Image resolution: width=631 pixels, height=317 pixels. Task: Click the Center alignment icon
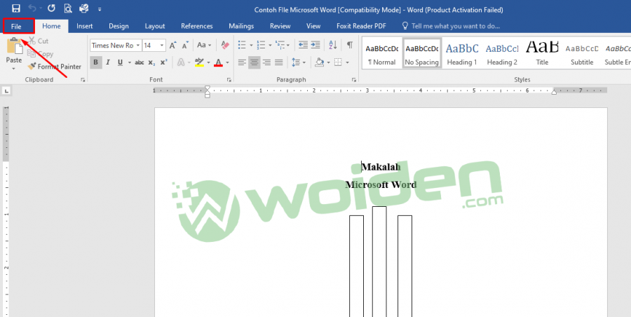255,62
